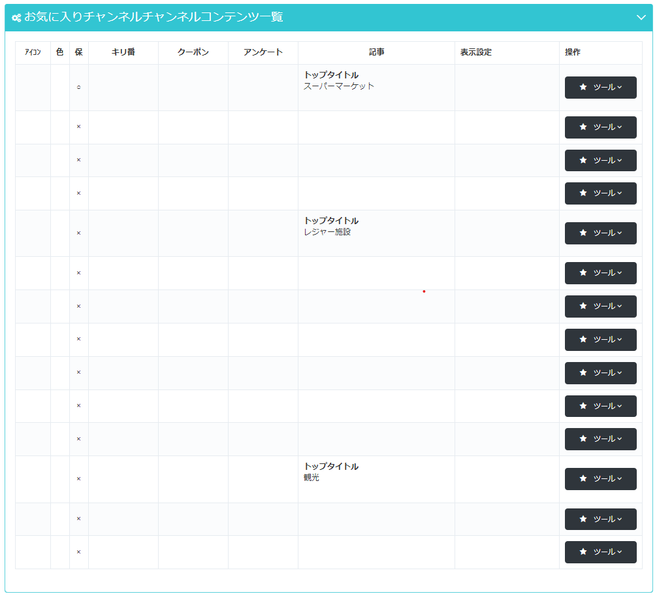
Task: Click the レジャー施設 article entry
Action: click(x=327, y=232)
